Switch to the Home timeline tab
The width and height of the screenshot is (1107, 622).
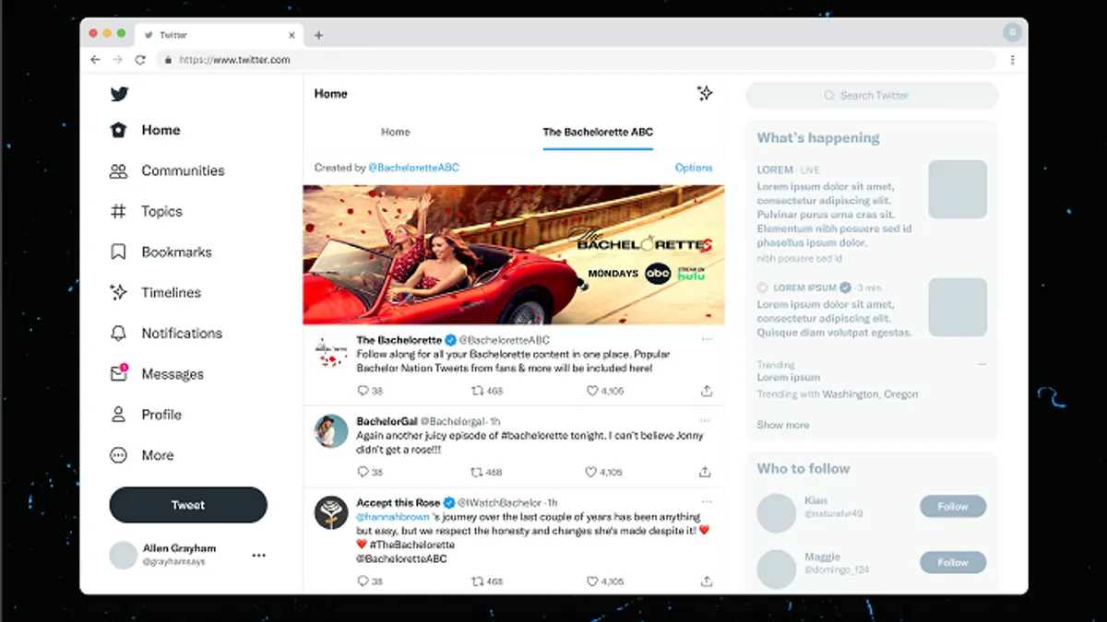396,132
